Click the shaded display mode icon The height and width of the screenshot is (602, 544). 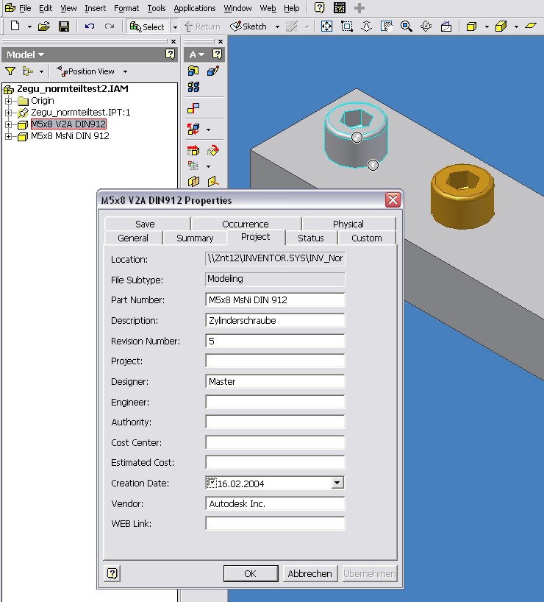point(471,26)
